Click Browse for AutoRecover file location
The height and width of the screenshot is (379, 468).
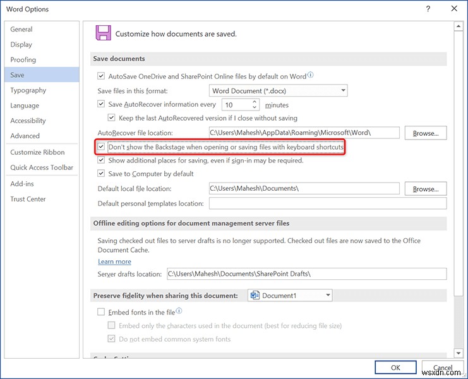(x=426, y=133)
